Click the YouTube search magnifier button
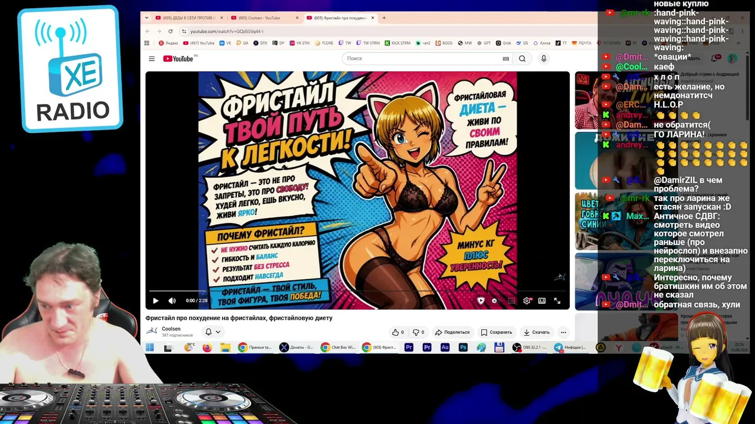This screenshot has width=755, height=424. 522,59
